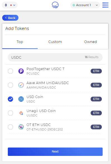
Task: Click the USDC token search field
Action: tap(55, 57)
